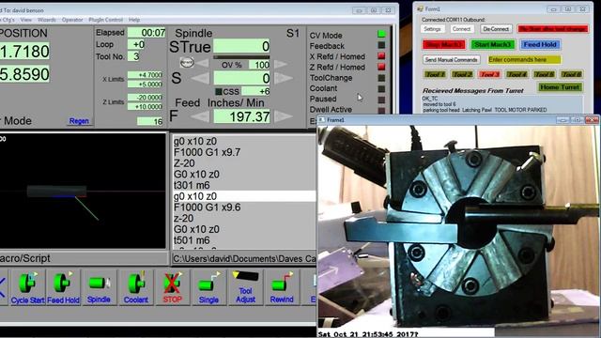The image size is (601, 338).
Task: Click the red Stop Mach3 button
Action: 444,45
